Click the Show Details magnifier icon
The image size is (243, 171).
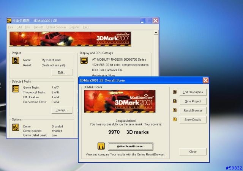(x=175, y=119)
